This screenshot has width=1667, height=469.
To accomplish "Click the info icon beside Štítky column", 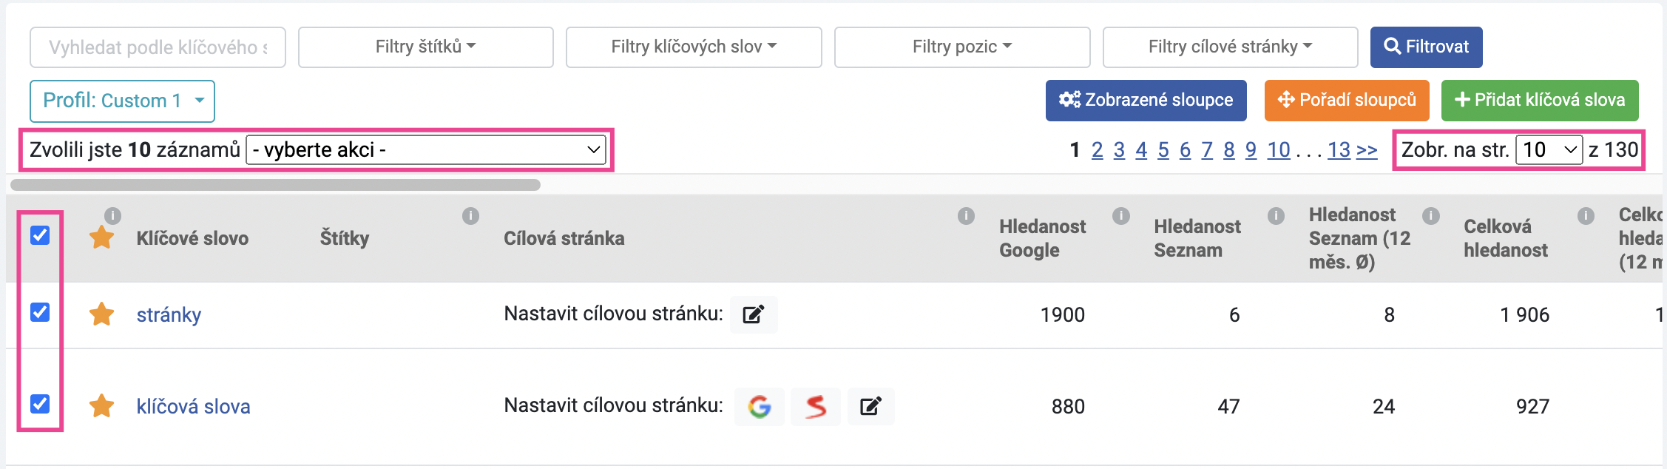I will pyautogui.click(x=470, y=215).
